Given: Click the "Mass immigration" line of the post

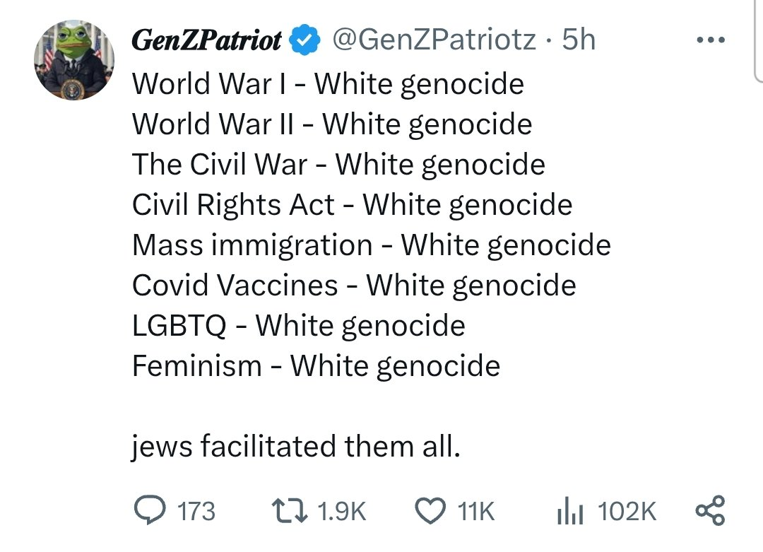Looking at the screenshot, I should [371, 245].
